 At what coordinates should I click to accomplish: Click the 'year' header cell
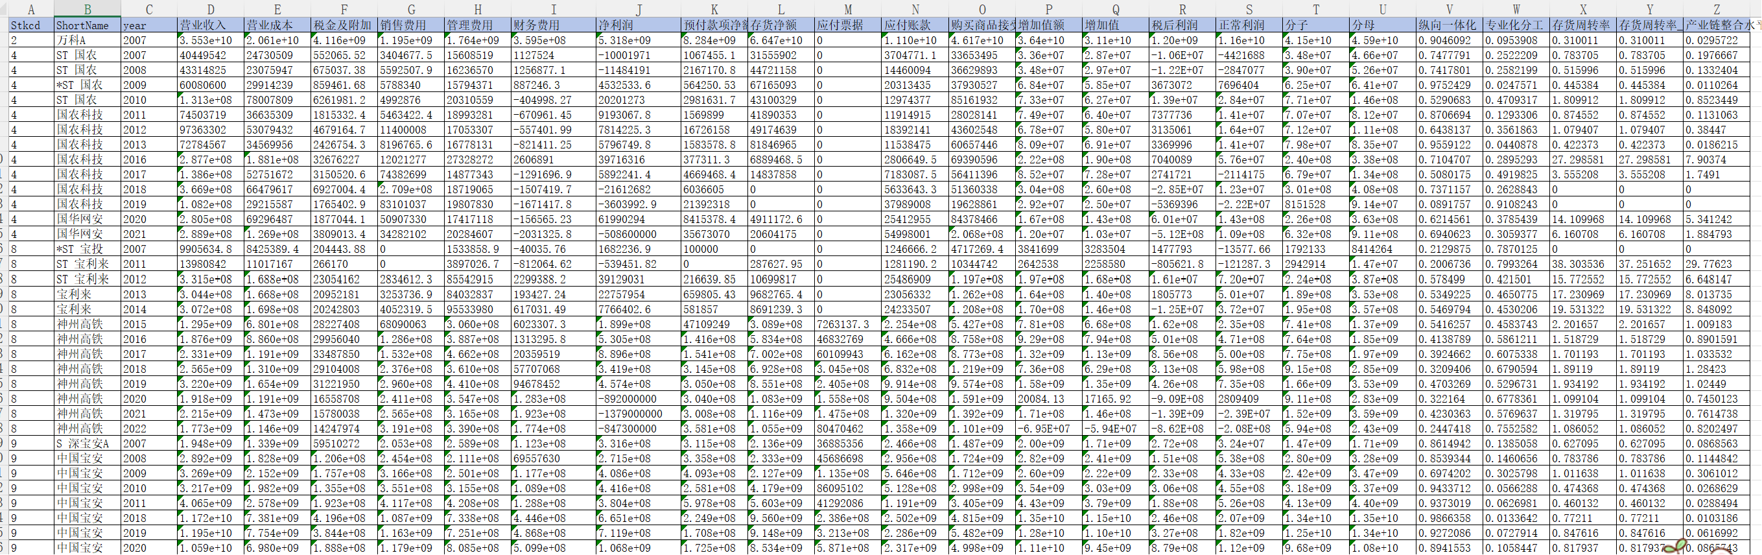tap(149, 25)
